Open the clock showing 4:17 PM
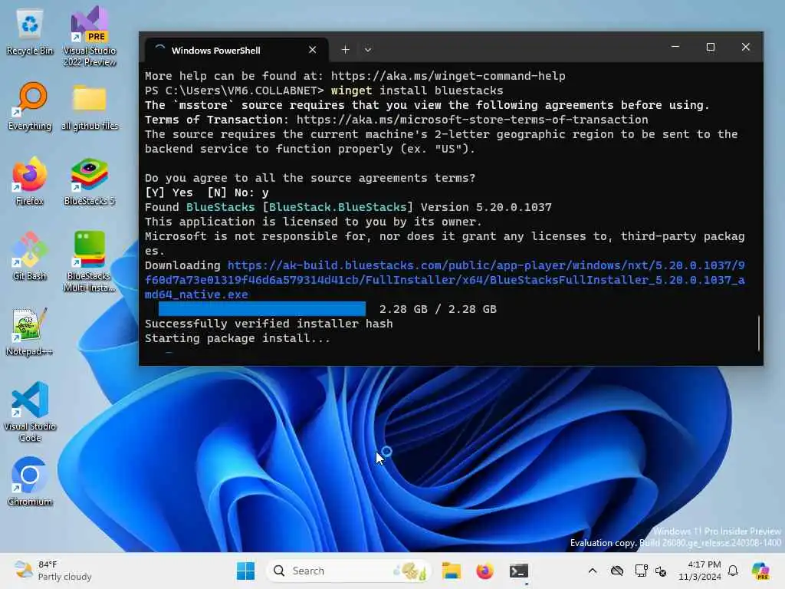The height and width of the screenshot is (589, 785). pyautogui.click(x=700, y=571)
